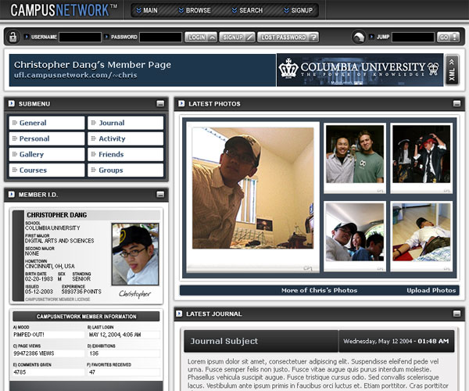The width and height of the screenshot is (469, 391).
Task: Click the Columbia University crown logo
Action: [x=289, y=70]
